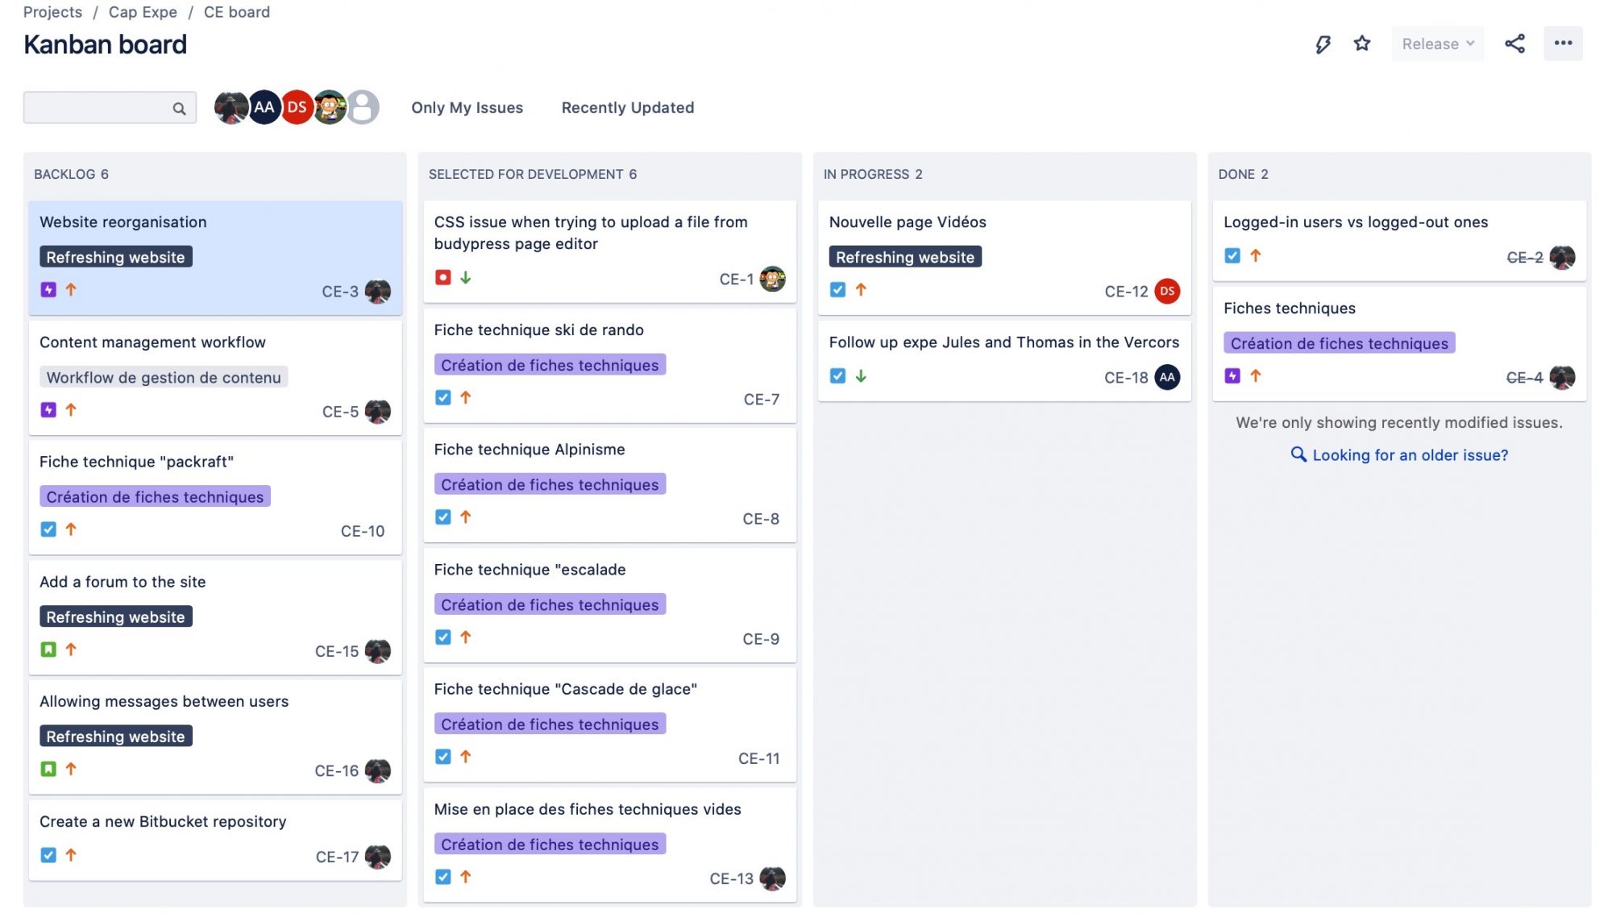
Task: Click the task checkbox icon on CE-7
Action: pyautogui.click(x=442, y=397)
